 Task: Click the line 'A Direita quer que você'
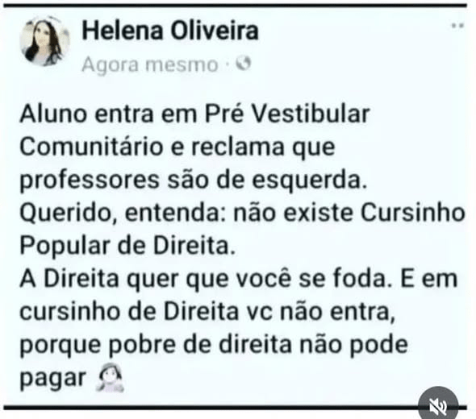click(238, 279)
